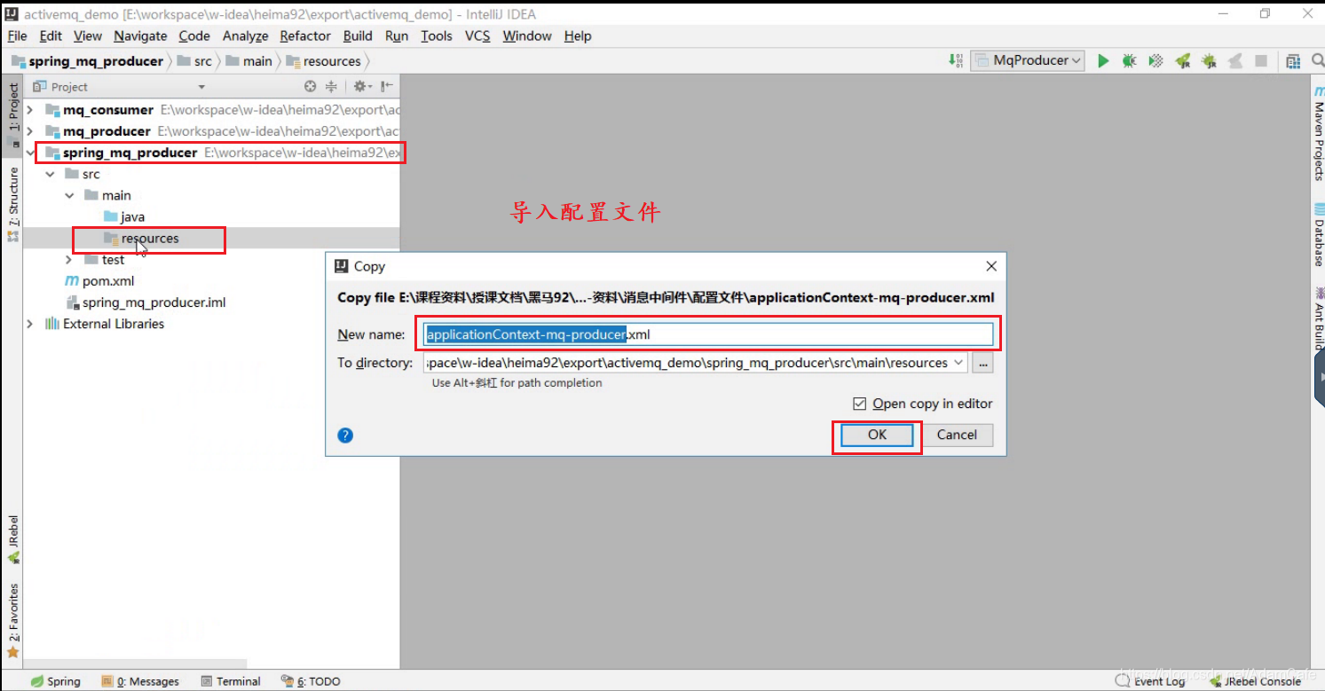Click the build project binary-arrow icon
Viewport: 1325px width, 691px height.
point(956,60)
